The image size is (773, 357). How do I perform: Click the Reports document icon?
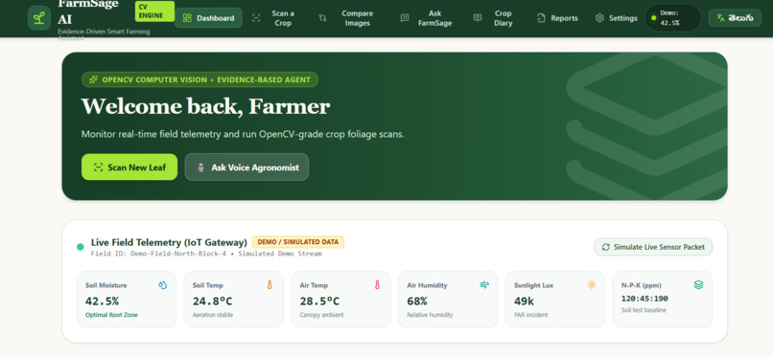pyautogui.click(x=541, y=18)
